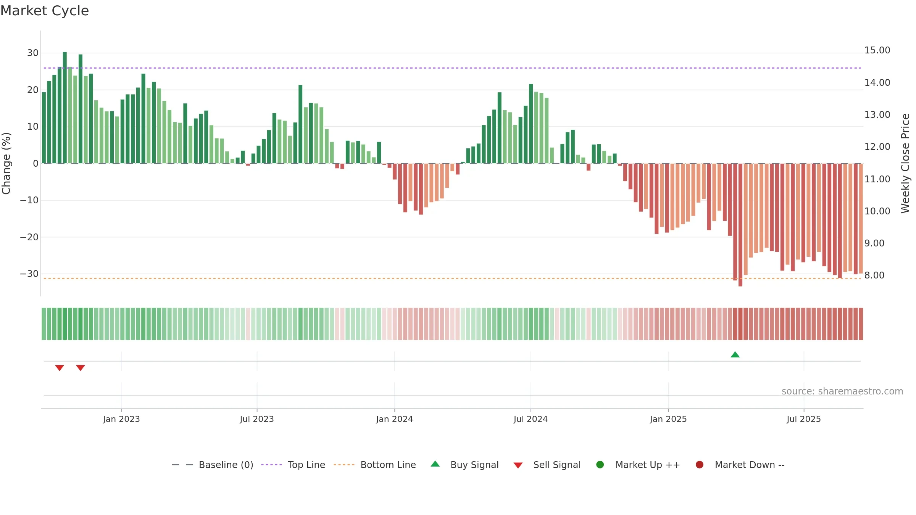This screenshot has height=515, width=916.
Task: Click the purple dotted Top Line on the chart
Action: coord(452,68)
